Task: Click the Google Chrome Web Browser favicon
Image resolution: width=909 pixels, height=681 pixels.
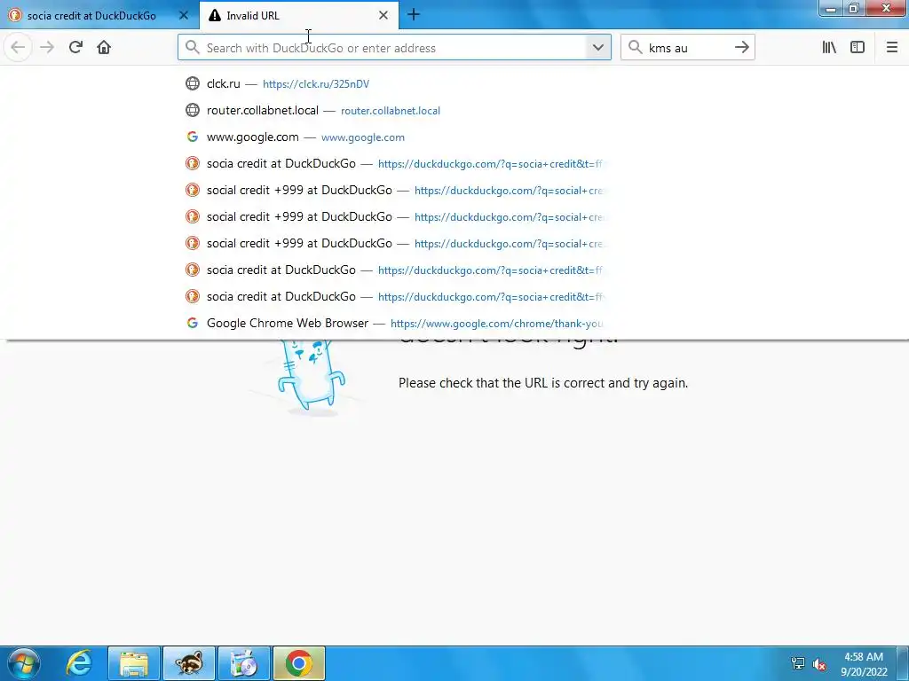Action: pos(193,323)
